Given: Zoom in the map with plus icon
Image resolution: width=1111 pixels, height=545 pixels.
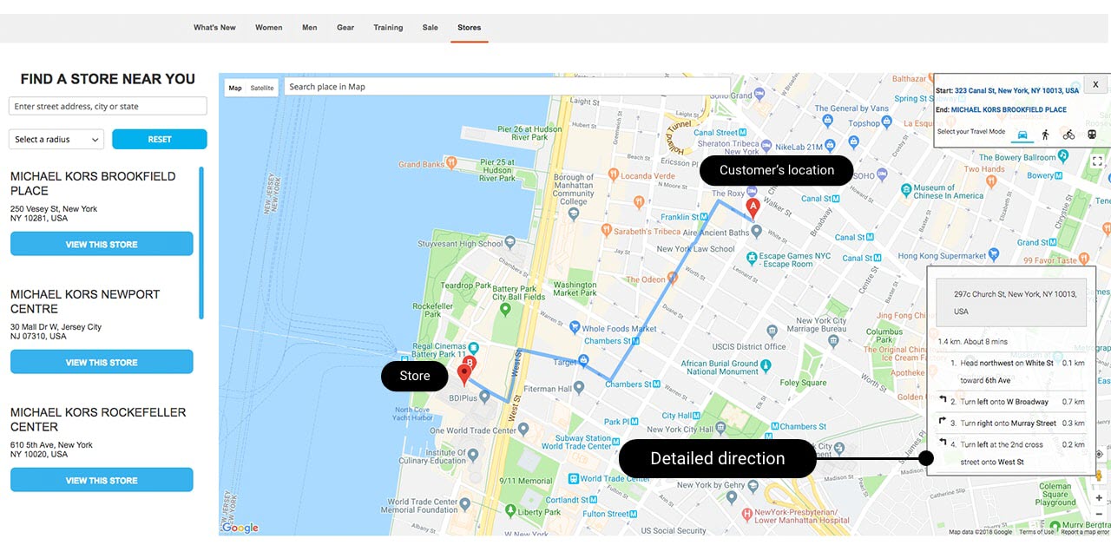Looking at the screenshot, I should [1099, 498].
